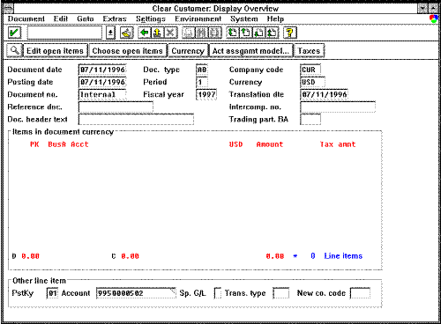Open the Document menu
441x324 pixels.
26,19
